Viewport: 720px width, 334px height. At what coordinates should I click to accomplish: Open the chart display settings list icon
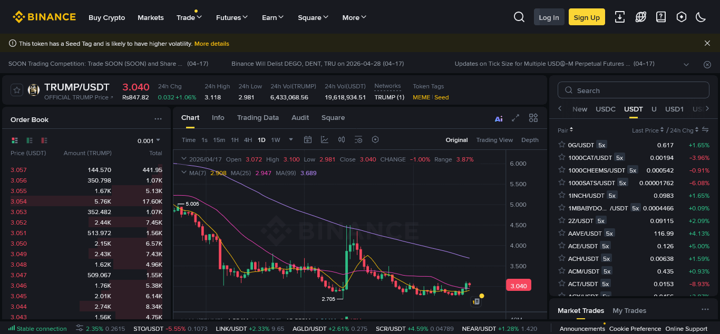point(358,139)
